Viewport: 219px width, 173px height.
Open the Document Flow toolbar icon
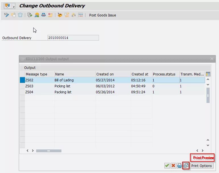pyautogui.click(x=30, y=15)
